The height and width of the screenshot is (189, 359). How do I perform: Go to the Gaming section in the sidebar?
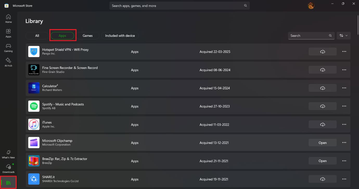click(8, 48)
